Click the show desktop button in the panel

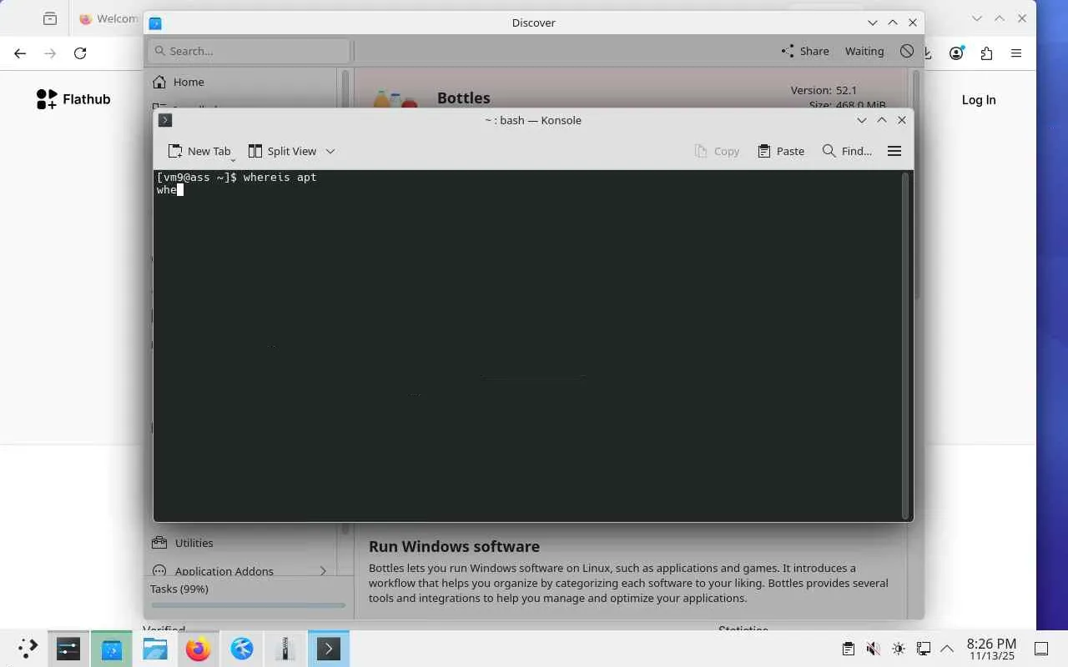pos(1041,649)
